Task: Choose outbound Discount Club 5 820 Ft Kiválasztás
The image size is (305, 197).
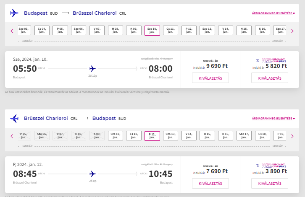Action: [x=270, y=78]
